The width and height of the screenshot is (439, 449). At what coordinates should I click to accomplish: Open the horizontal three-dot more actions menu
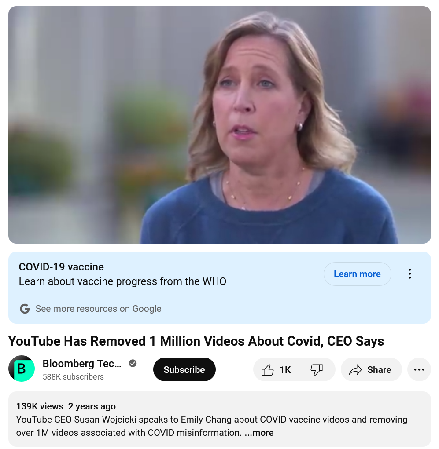[x=419, y=369]
